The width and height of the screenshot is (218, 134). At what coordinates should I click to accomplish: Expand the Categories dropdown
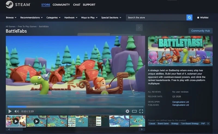point(53,17)
